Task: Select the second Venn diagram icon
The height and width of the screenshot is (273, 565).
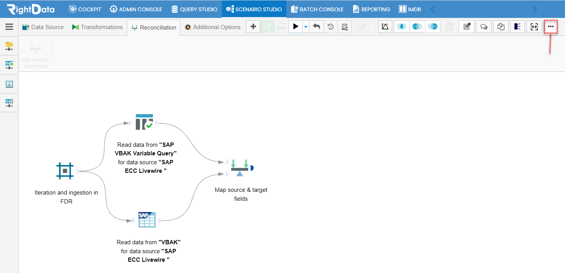Action: [417, 26]
